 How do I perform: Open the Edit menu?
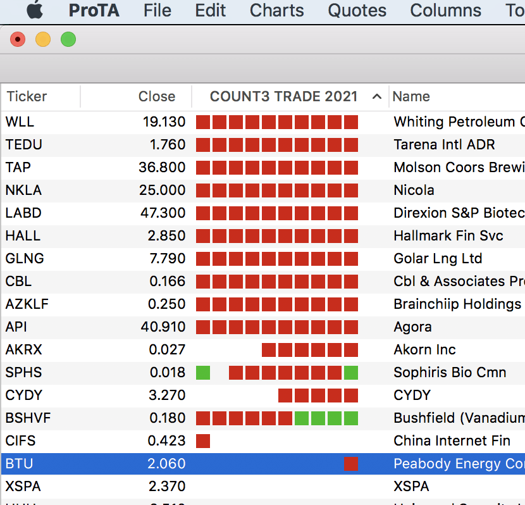click(211, 11)
